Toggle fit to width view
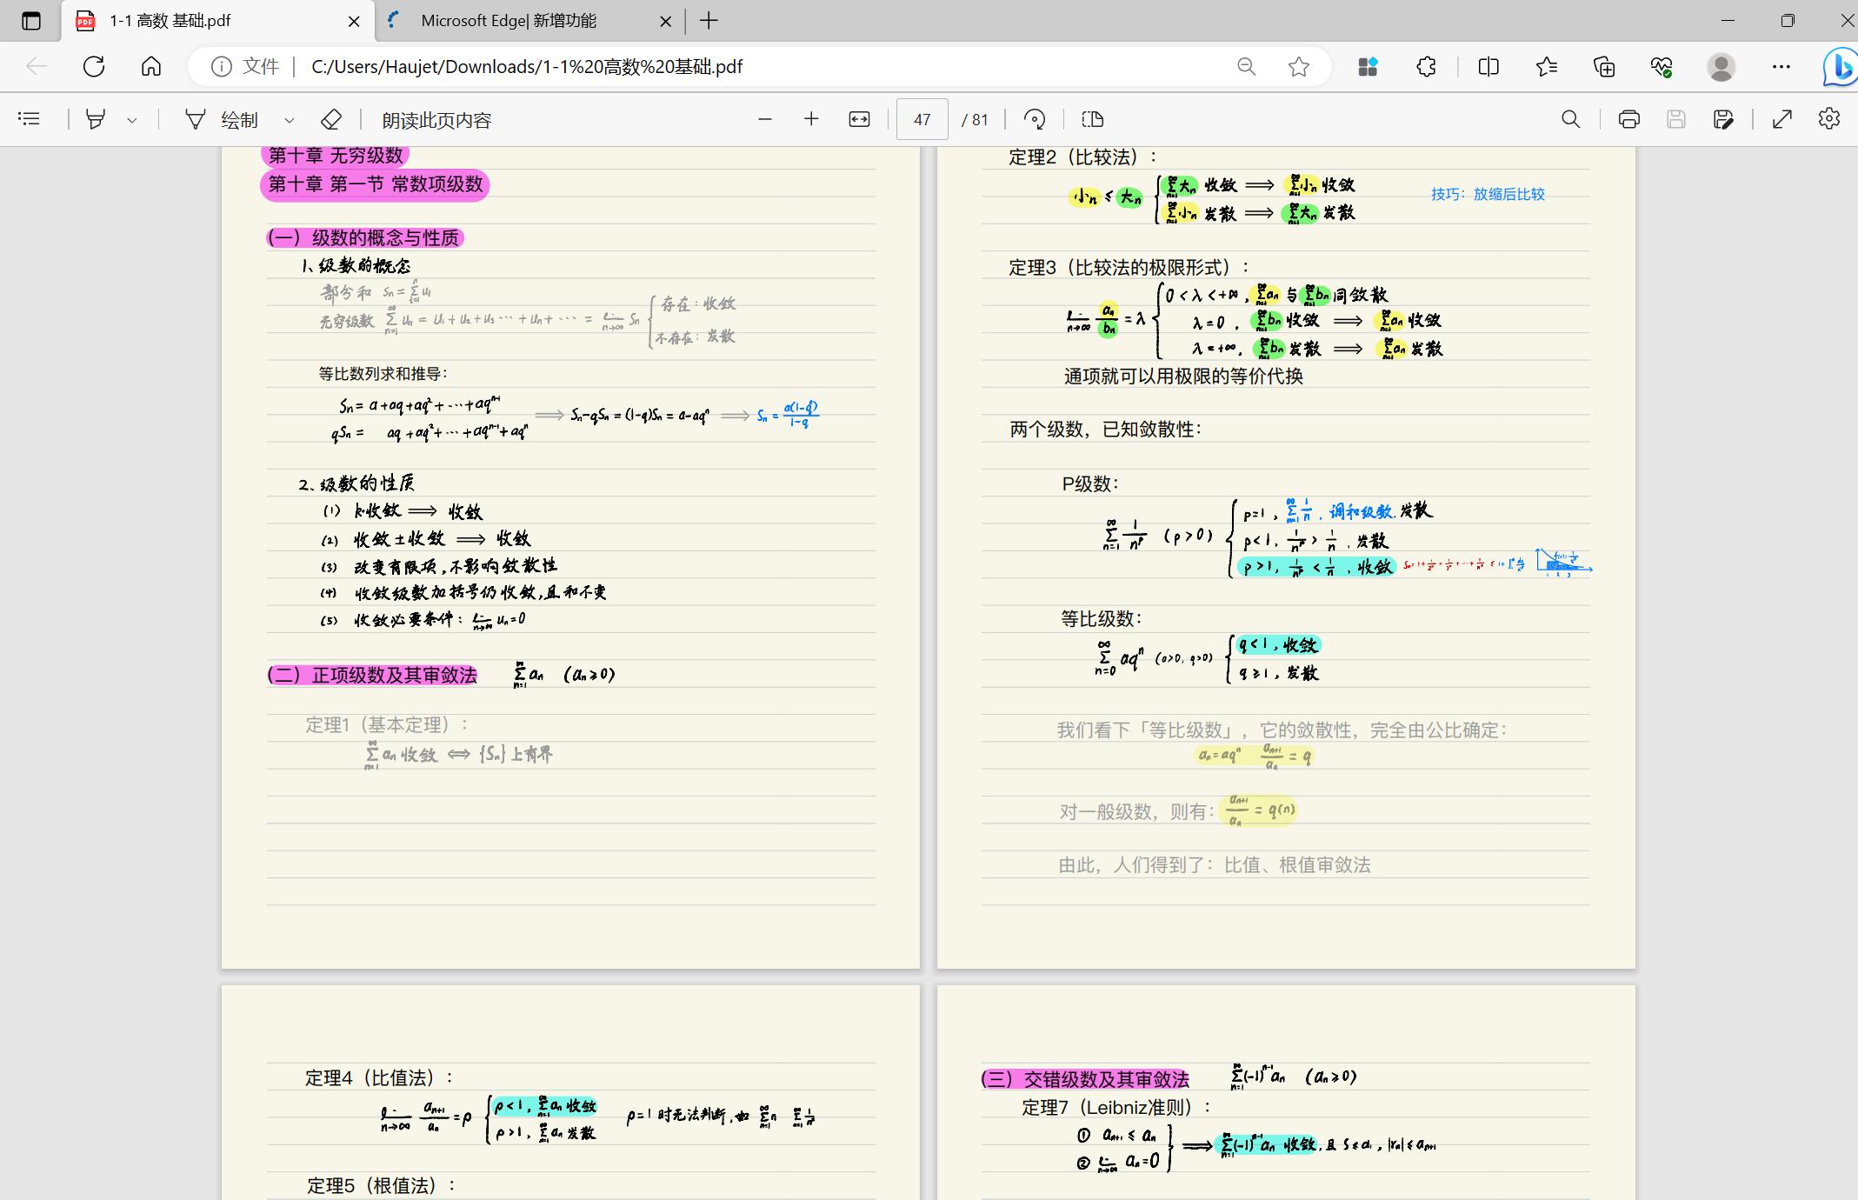 (859, 119)
